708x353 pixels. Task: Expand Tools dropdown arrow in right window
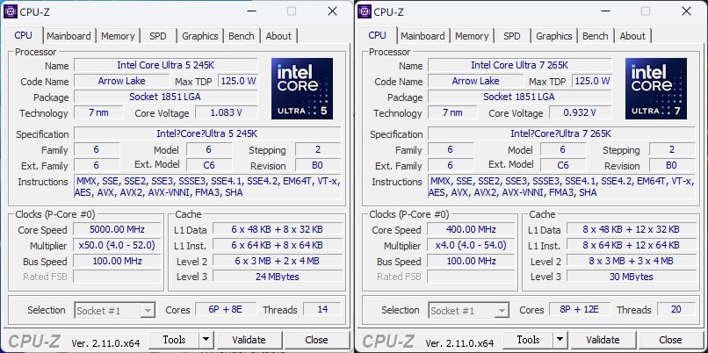pos(560,340)
